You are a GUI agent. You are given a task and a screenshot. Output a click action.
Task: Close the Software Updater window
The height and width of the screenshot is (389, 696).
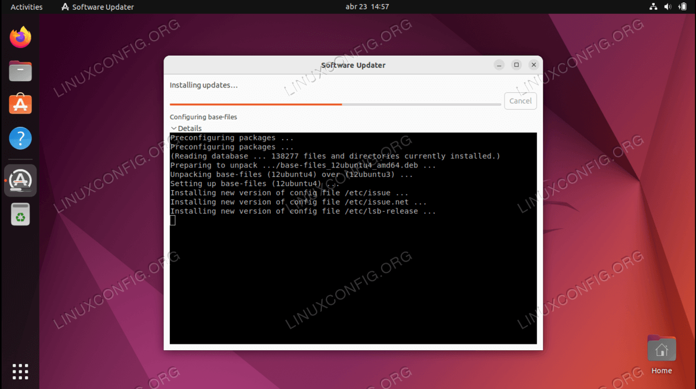[534, 65]
